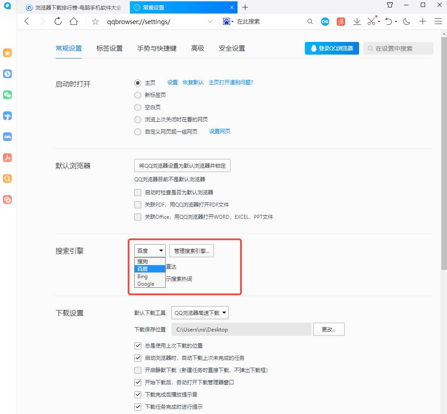Click the QQ browser logo icon
This screenshot has height=414, width=447.
pos(7,5)
